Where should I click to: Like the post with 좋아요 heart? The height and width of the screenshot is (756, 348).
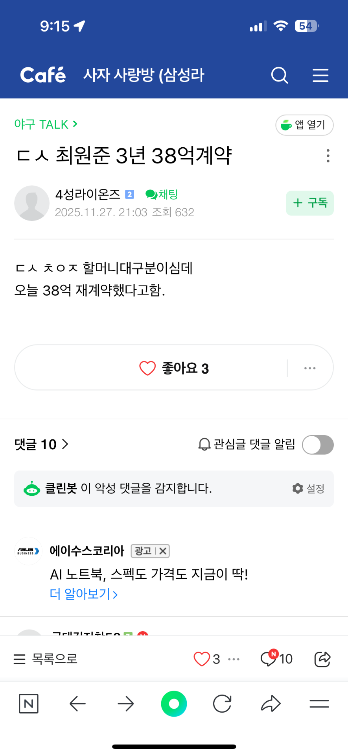point(148,368)
